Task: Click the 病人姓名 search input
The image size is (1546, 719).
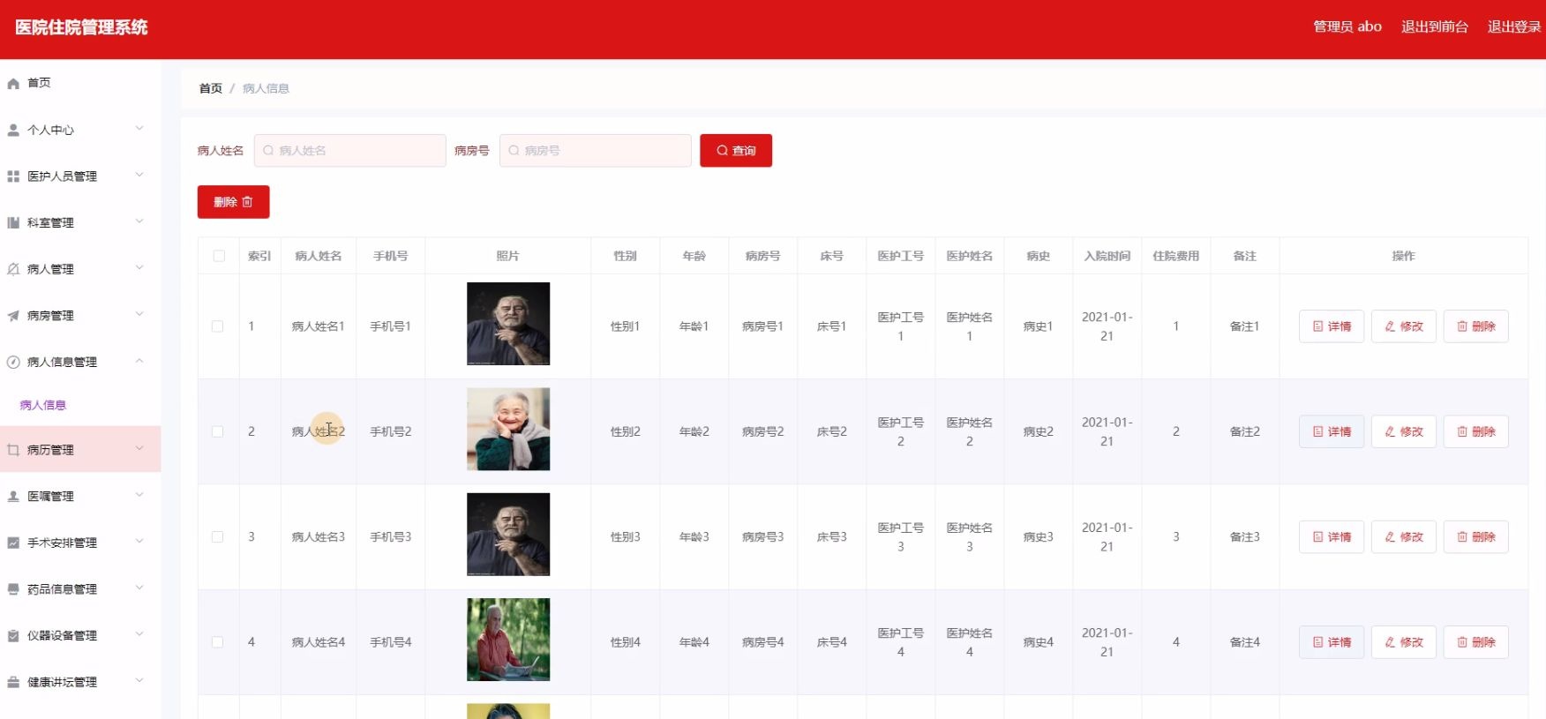Action: click(350, 151)
